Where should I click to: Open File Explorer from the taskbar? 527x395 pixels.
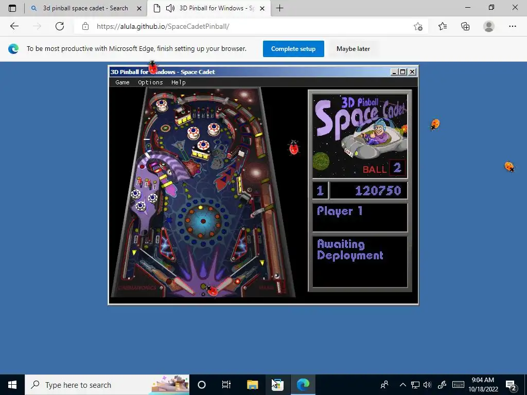pyautogui.click(x=252, y=385)
